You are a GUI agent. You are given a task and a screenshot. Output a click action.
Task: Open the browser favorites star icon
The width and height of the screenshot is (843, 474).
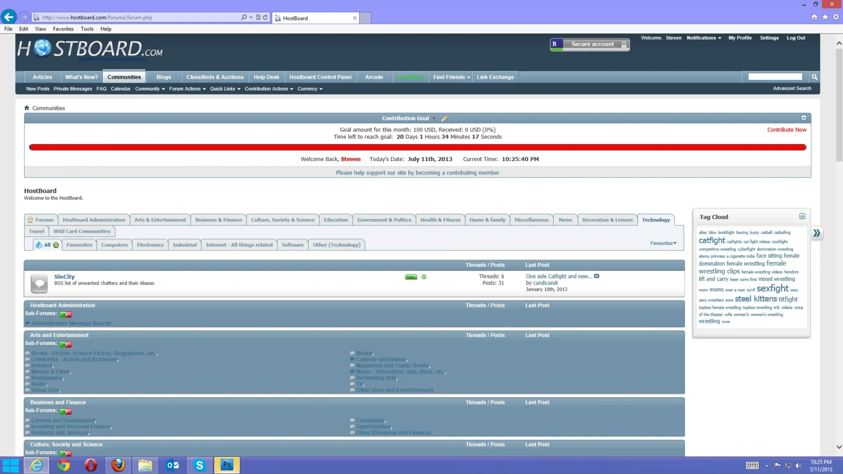(825, 17)
